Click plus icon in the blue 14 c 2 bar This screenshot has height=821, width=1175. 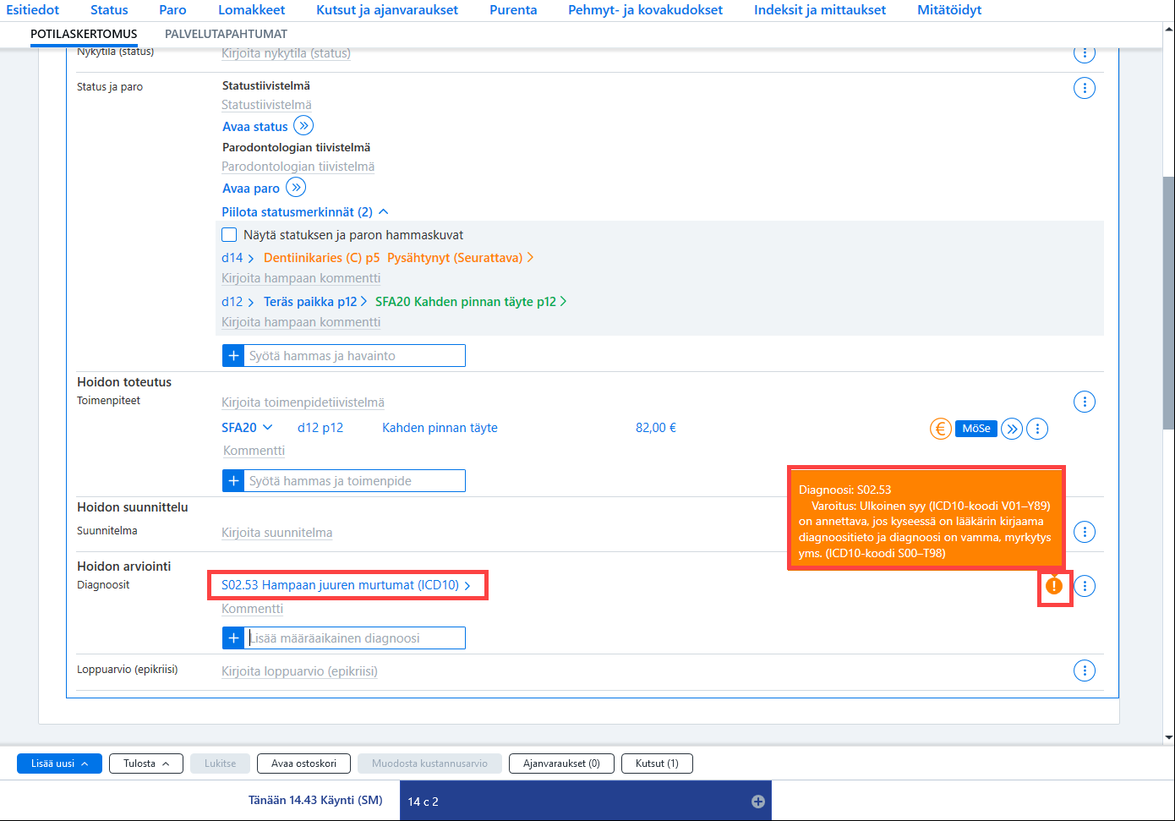[x=758, y=802]
